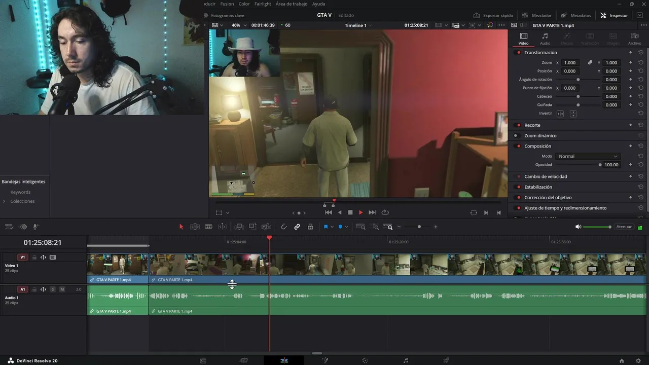Open the Color page icon

(x=365, y=360)
